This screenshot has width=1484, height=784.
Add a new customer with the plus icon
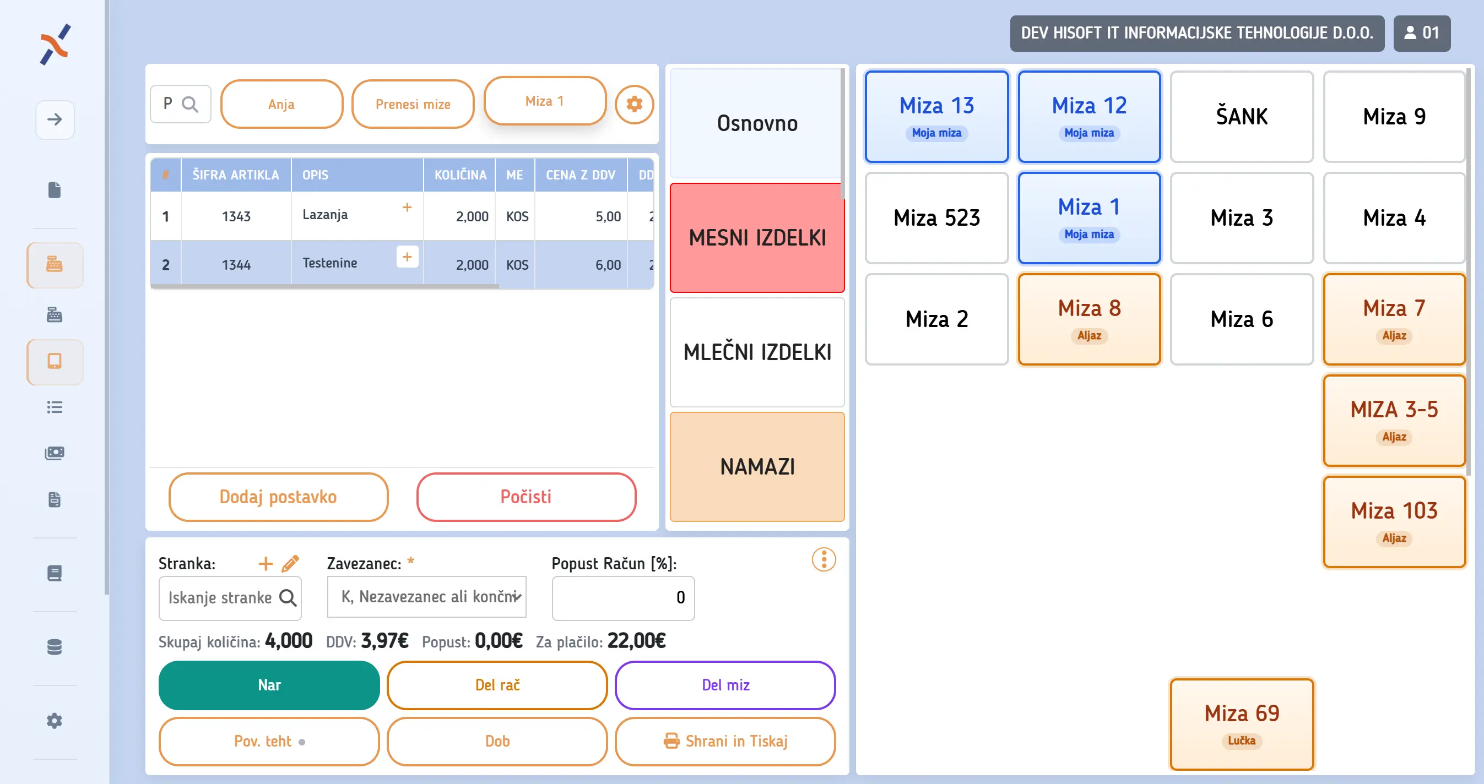click(x=266, y=563)
